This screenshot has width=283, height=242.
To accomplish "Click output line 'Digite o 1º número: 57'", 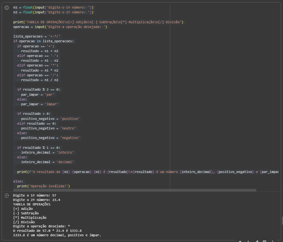I will (x=35, y=196).
